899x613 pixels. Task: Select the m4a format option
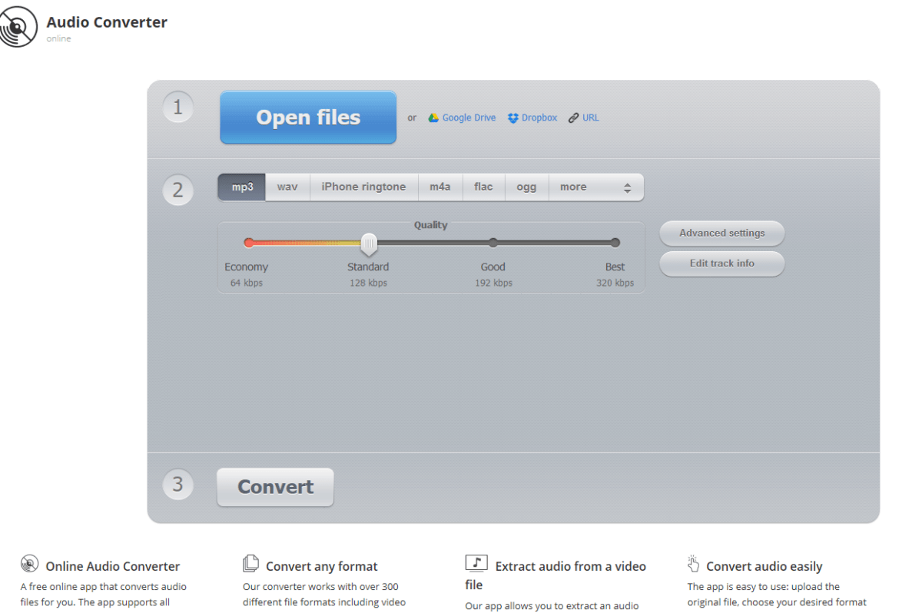[x=440, y=187]
